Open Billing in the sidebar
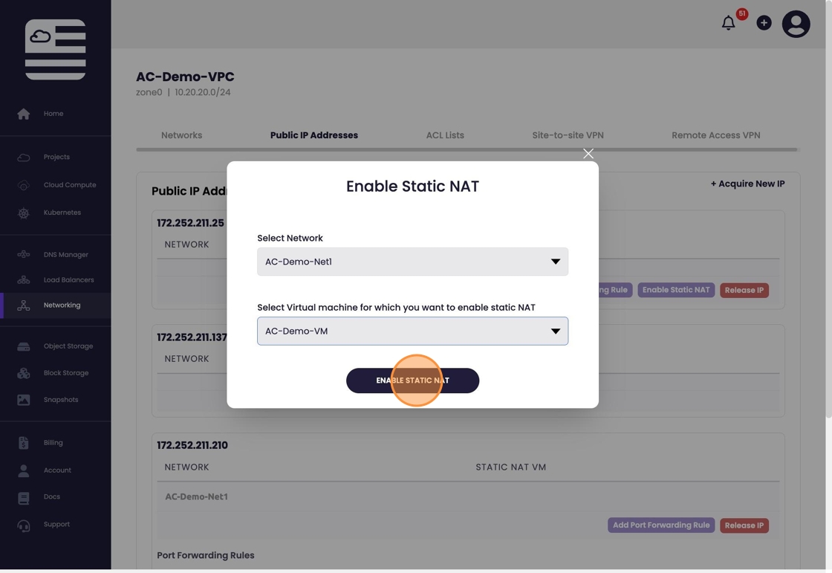 pyautogui.click(x=53, y=443)
